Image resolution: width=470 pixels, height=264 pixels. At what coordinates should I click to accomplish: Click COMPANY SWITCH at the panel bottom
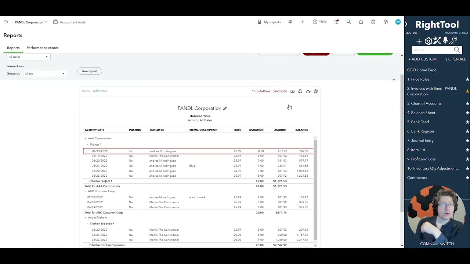pos(437,244)
